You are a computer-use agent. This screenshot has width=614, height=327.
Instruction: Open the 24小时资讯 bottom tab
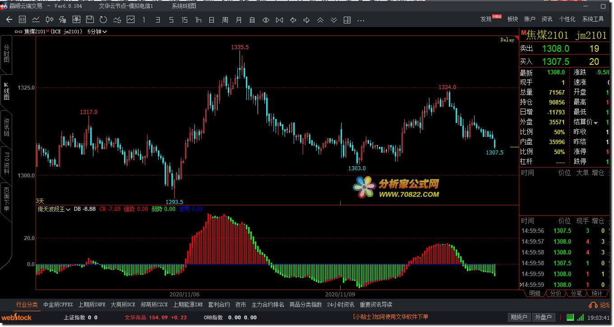340,305
